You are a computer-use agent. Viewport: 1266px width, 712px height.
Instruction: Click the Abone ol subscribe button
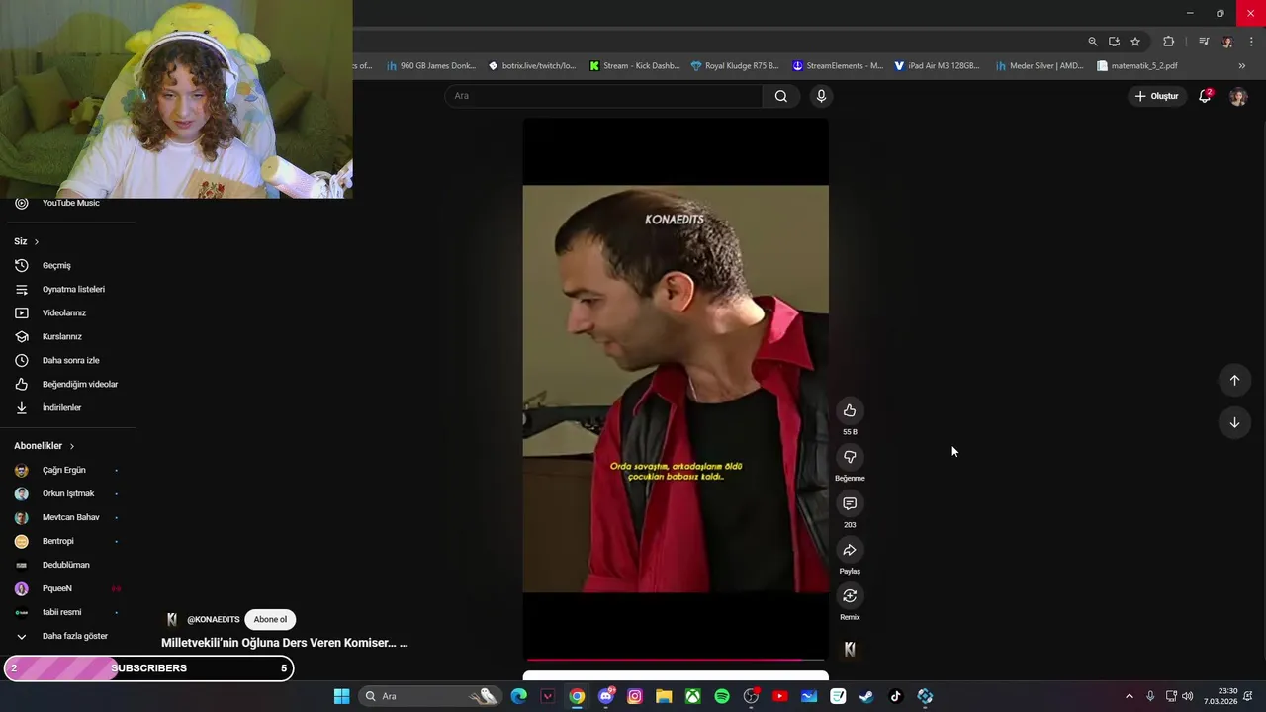tap(270, 619)
